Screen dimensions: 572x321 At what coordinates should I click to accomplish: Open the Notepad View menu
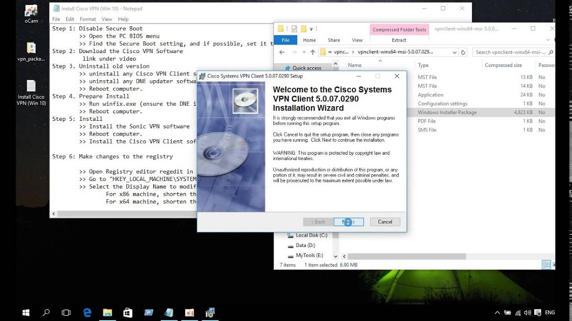click(x=107, y=19)
